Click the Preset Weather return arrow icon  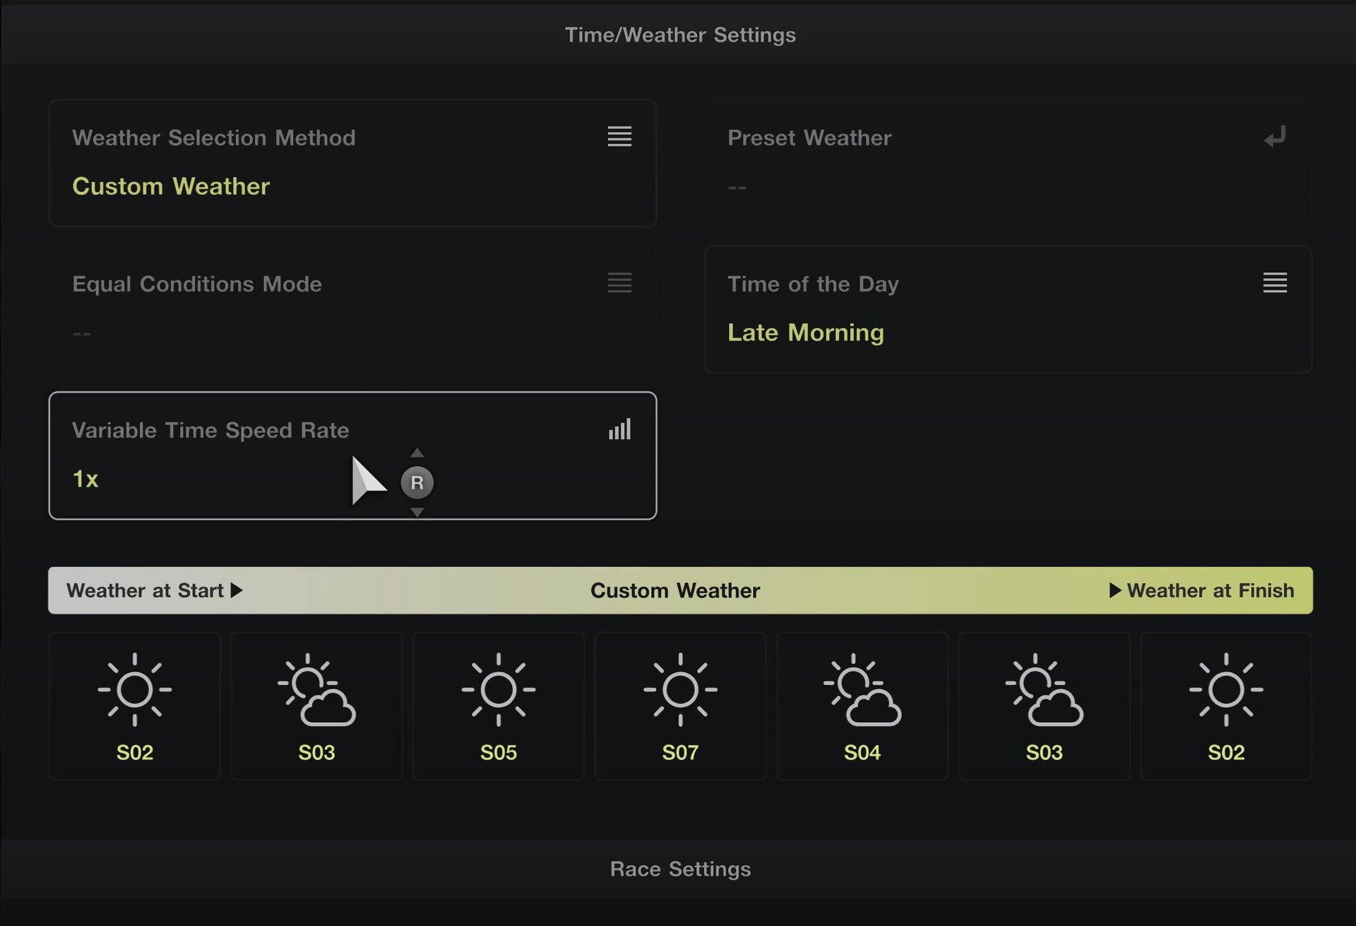(x=1275, y=137)
